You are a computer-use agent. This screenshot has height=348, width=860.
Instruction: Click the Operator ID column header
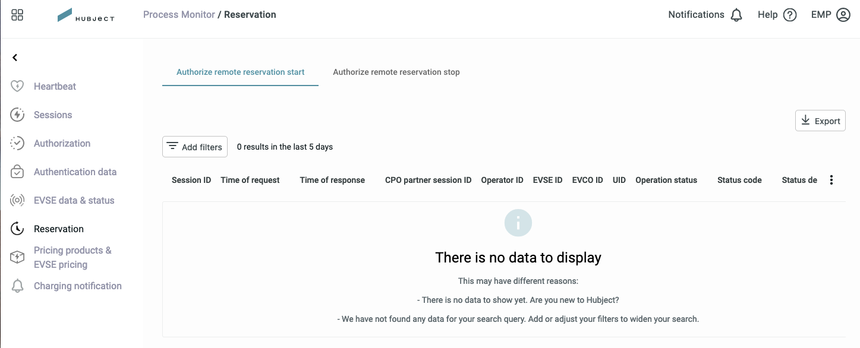point(502,180)
